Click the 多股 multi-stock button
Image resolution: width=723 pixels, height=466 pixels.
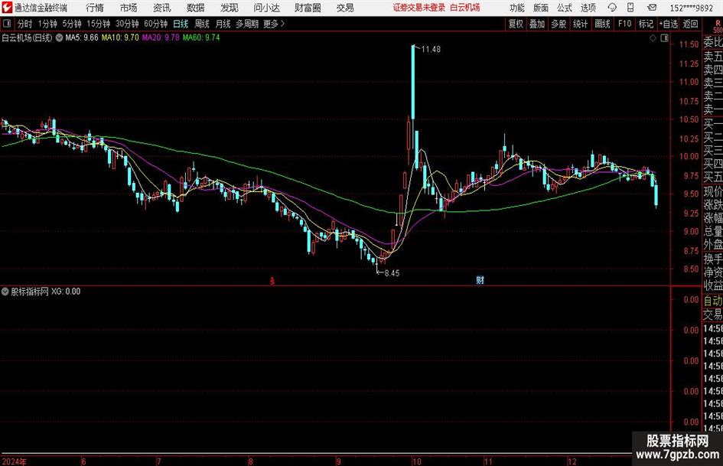pyautogui.click(x=559, y=24)
